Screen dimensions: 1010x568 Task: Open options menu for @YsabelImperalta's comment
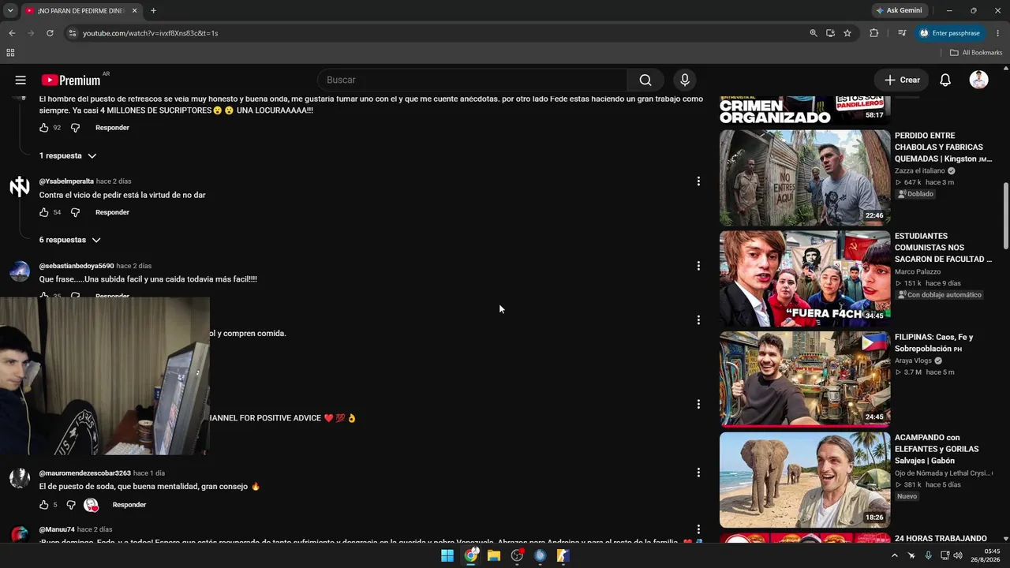(698, 181)
